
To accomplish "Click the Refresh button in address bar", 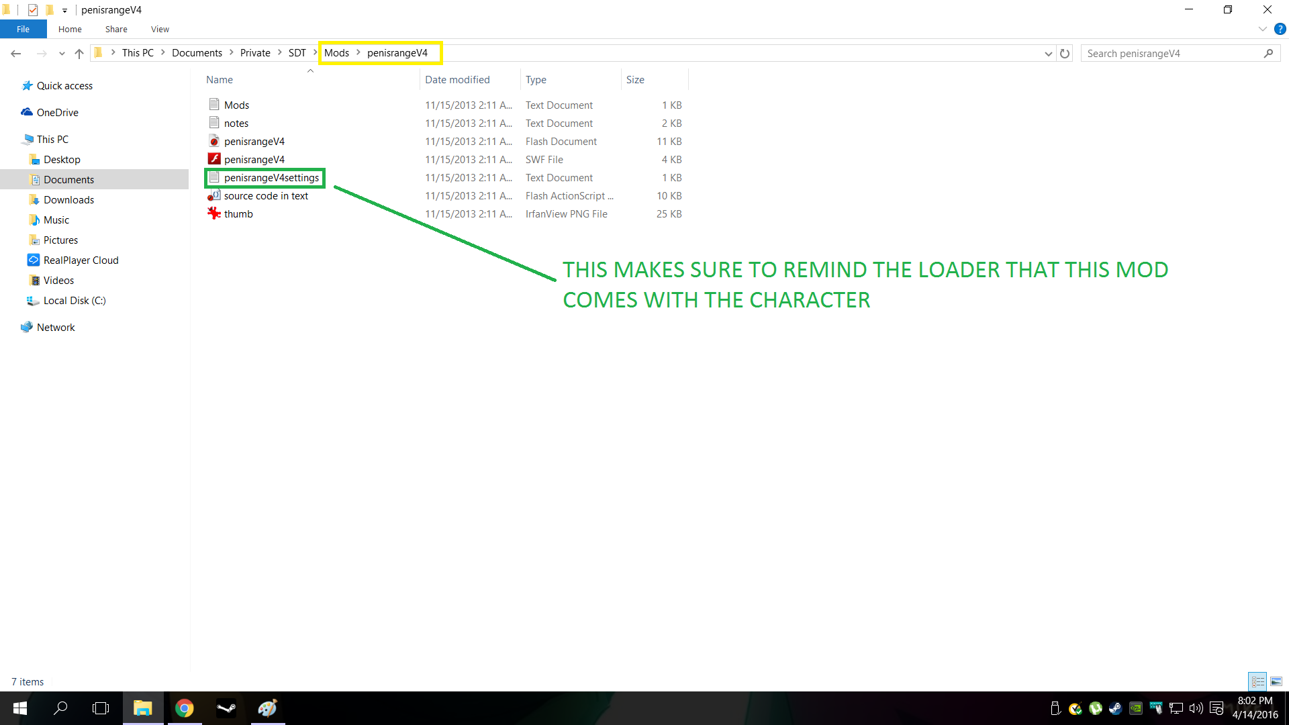I will pyautogui.click(x=1065, y=54).
